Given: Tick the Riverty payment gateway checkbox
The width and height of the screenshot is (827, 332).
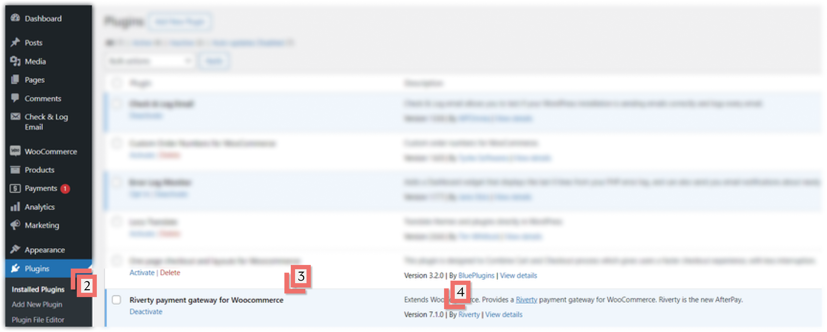Looking at the screenshot, I should [x=116, y=300].
